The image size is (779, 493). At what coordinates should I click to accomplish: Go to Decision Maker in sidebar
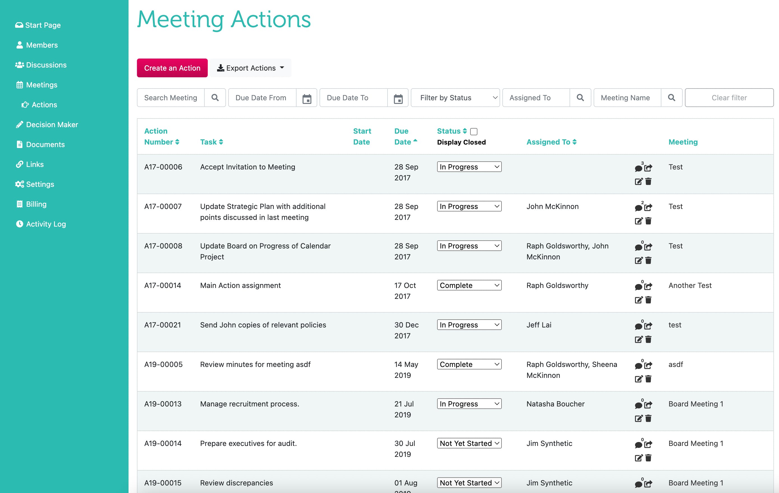[52, 125]
